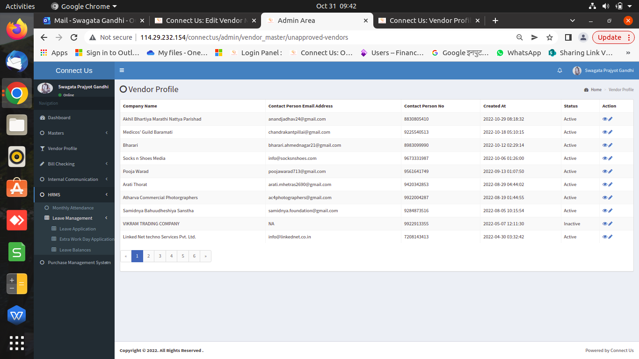Expand Bill Checking sidebar menu
The height and width of the screenshot is (359, 639).
point(74,164)
